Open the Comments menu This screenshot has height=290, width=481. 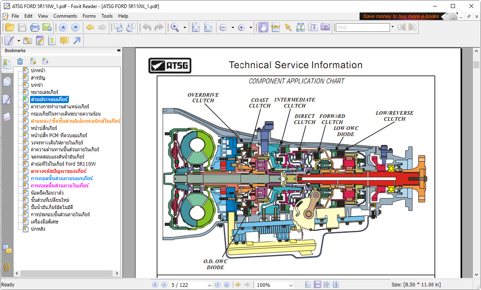pos(65,16)
